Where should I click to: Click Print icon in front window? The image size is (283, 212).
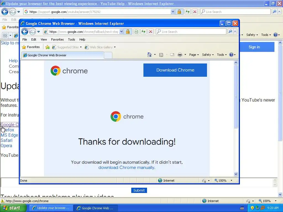pyautogui.click(x=180, y=55)
